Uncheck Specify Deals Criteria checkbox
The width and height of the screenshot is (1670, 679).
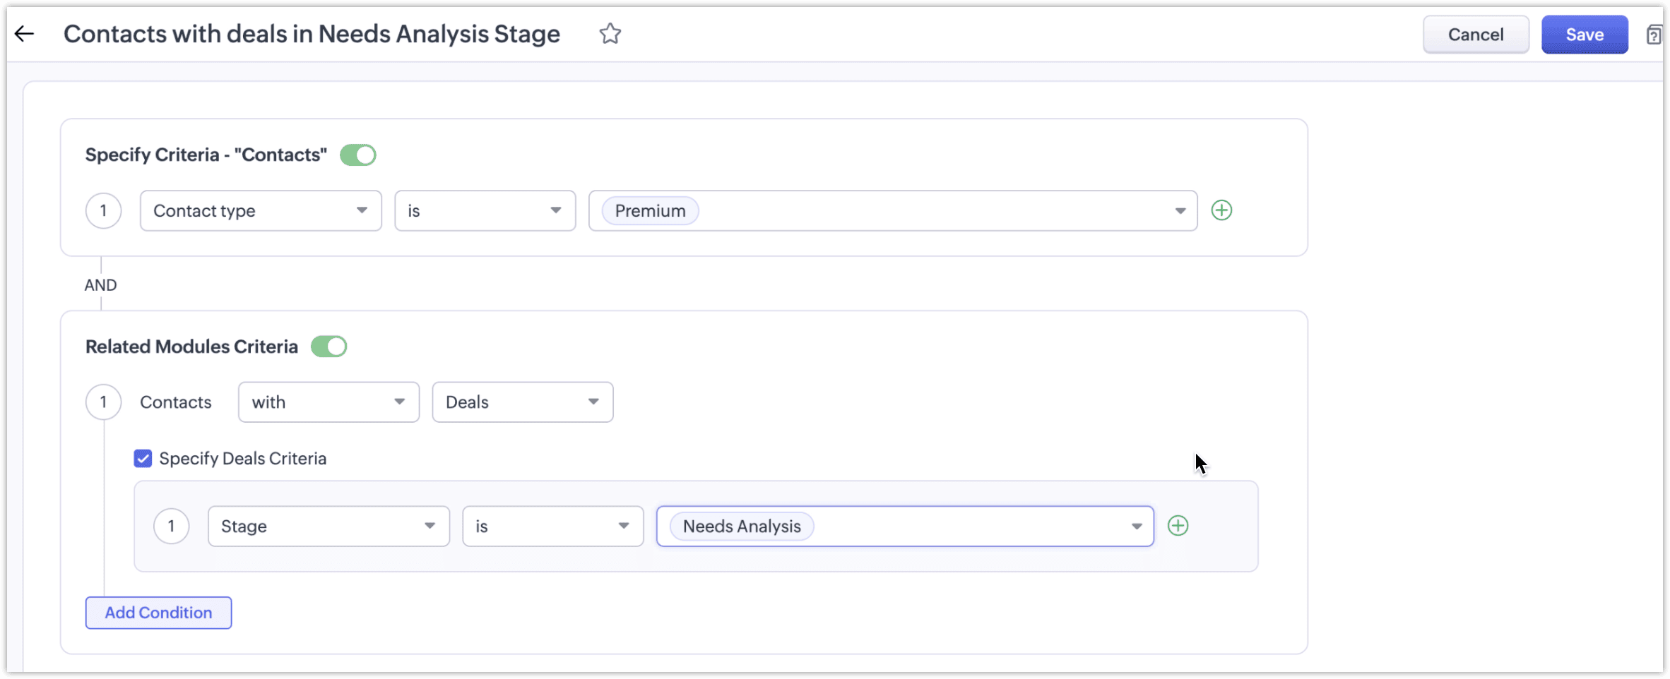click(x=143, y=459)
